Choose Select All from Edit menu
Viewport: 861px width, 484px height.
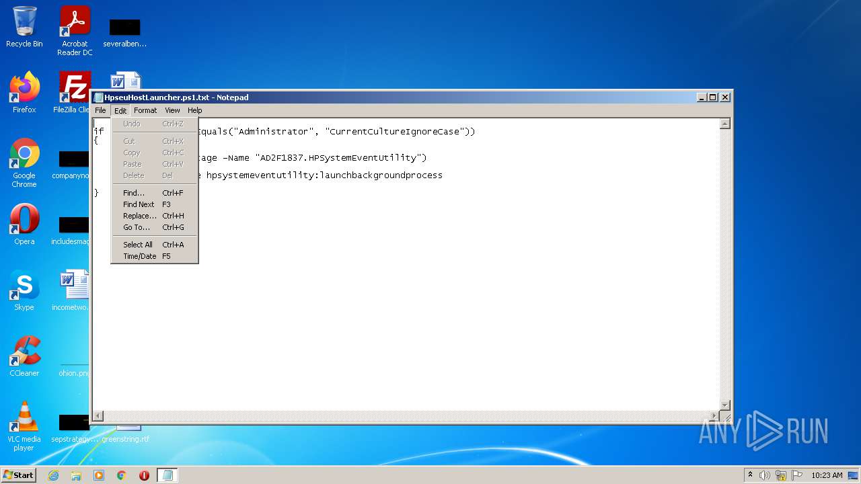click(x=154, y=245)
